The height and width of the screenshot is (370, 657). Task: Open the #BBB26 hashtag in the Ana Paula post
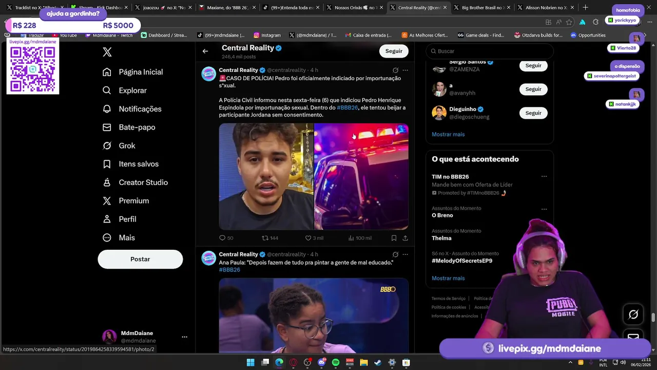click(229, 270)
